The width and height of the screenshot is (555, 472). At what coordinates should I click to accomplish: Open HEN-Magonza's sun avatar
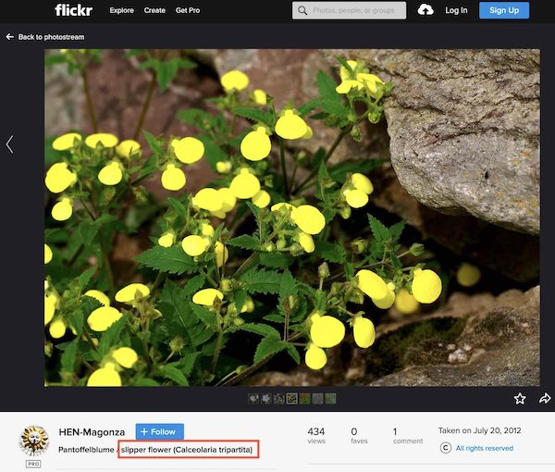(33, 441)
